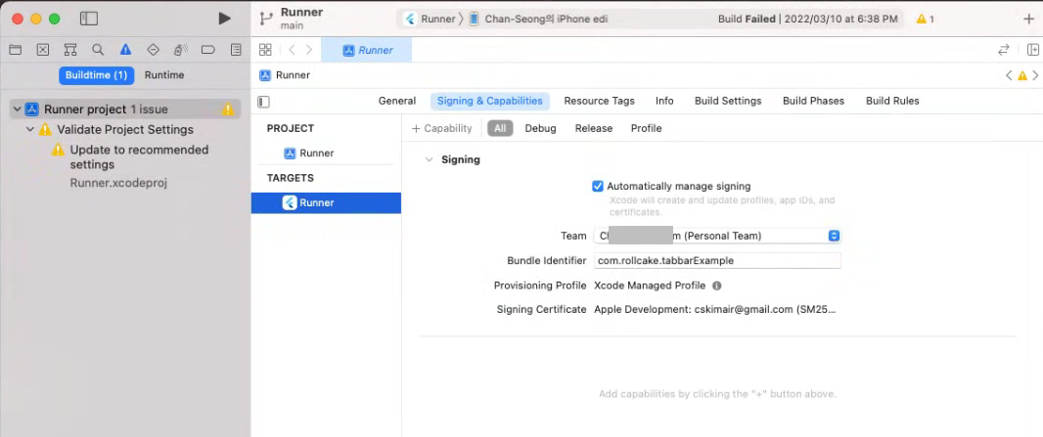Open the Build Settings tab
1043x437 pixels.
(728, 101)
